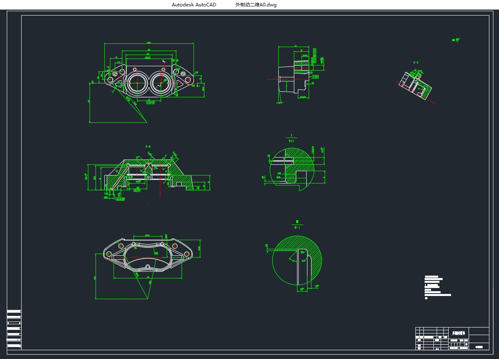Click the lower circular detail view
The height and width of the screenshot is (359, 499).
[x=297, y=260]
